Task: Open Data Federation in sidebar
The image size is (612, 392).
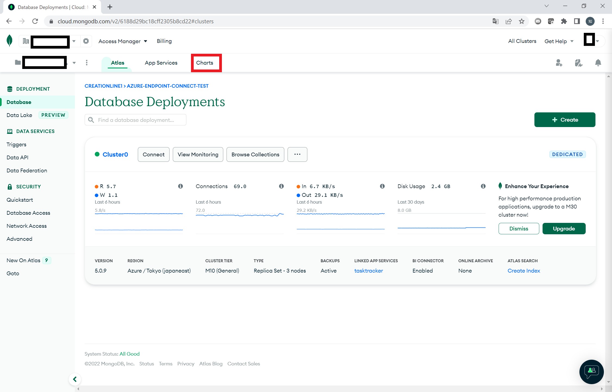Action: click(x=27, y=170)
